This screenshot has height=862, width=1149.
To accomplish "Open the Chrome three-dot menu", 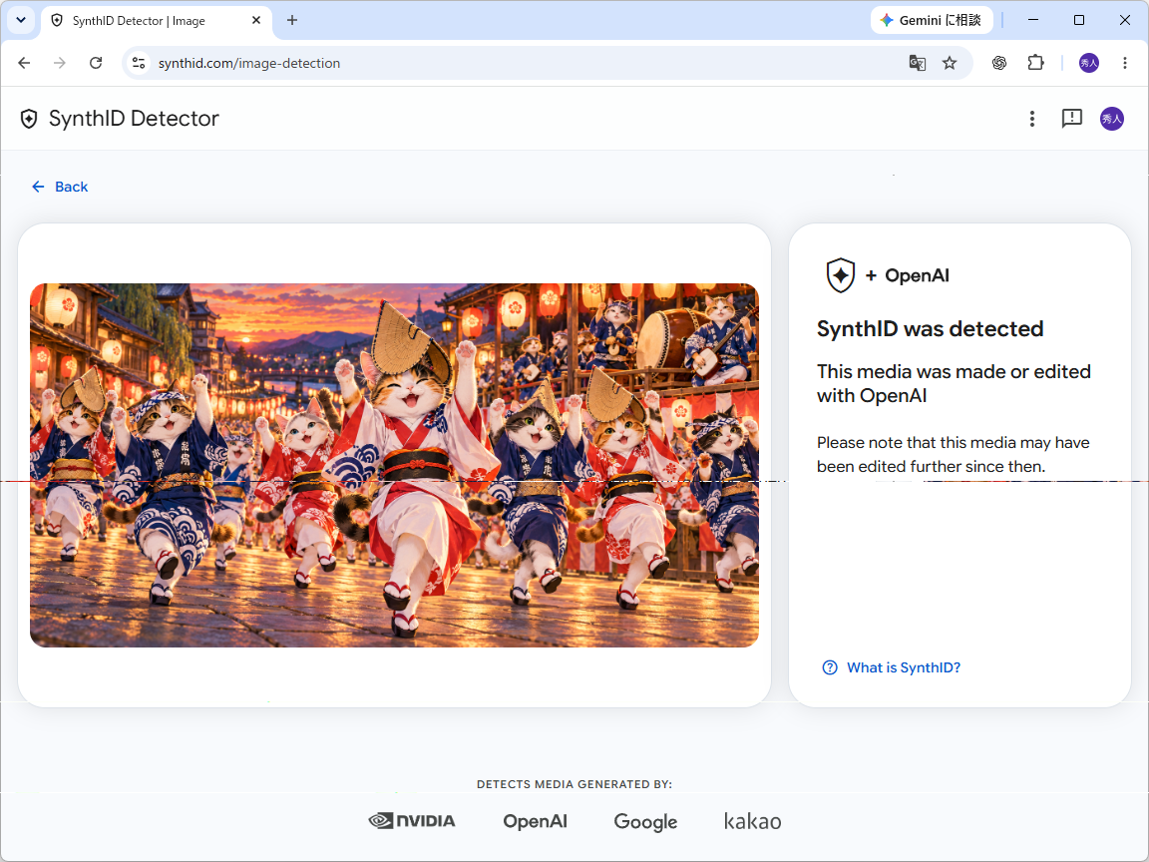I will 1125,63.
